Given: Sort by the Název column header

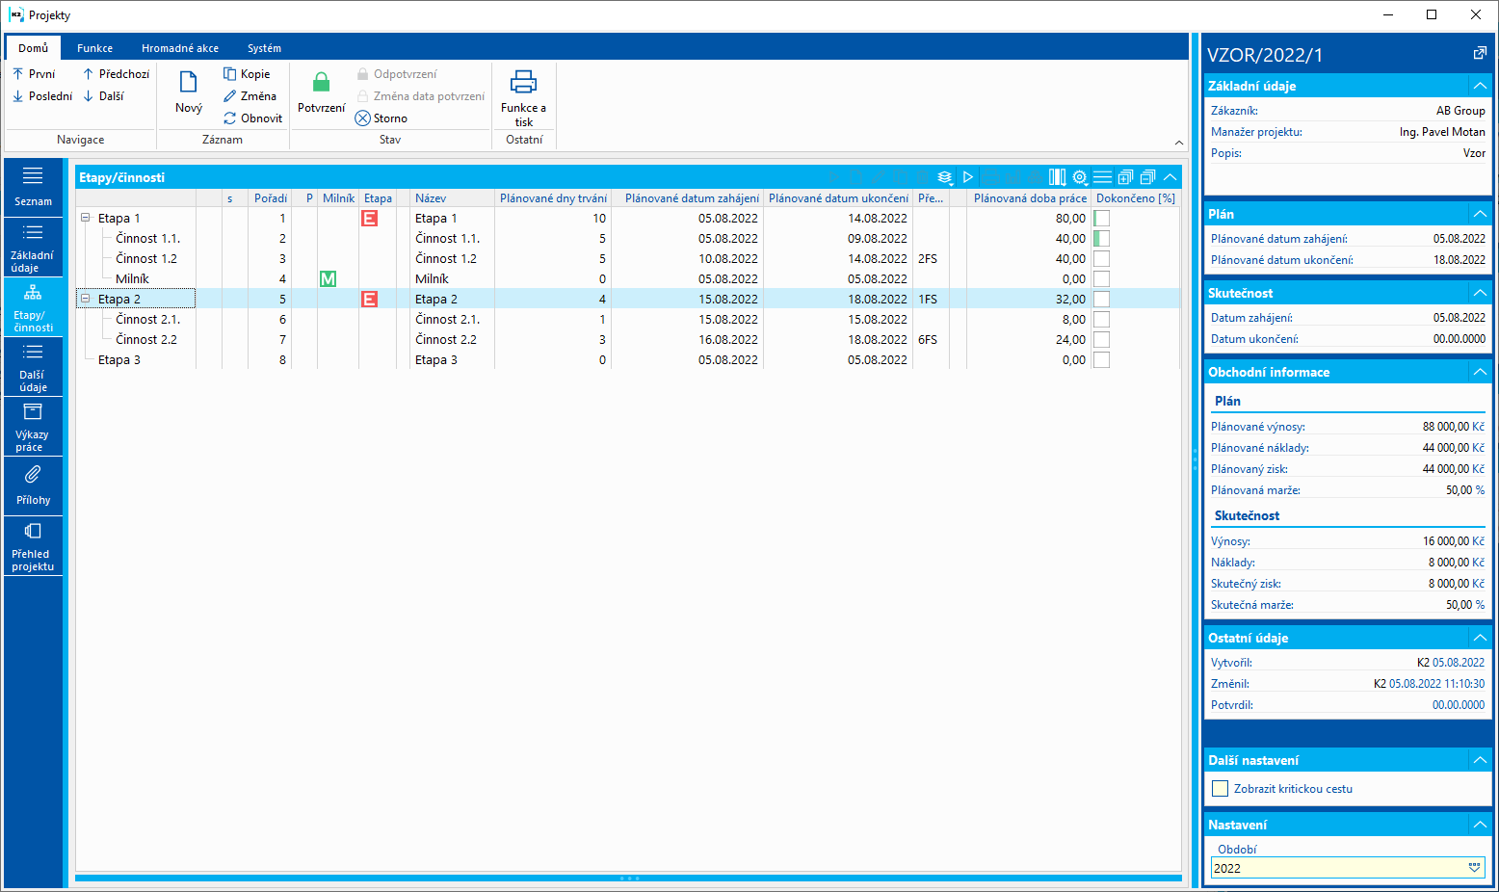Looking at the screenshot, I should click(x=452, y=198).
